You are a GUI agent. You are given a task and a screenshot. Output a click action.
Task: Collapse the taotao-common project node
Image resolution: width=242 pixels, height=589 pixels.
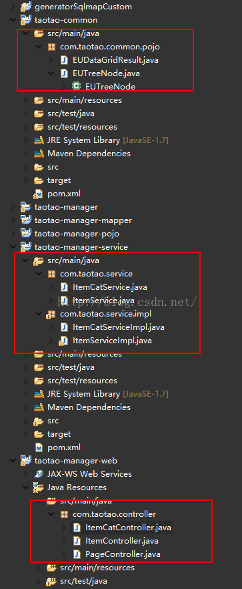(x=13, y=20)
